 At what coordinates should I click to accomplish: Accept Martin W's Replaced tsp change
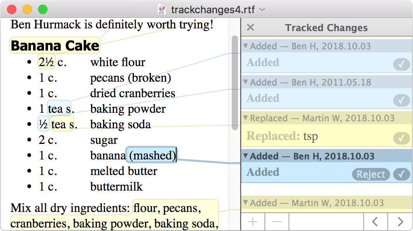click(401, 138)
